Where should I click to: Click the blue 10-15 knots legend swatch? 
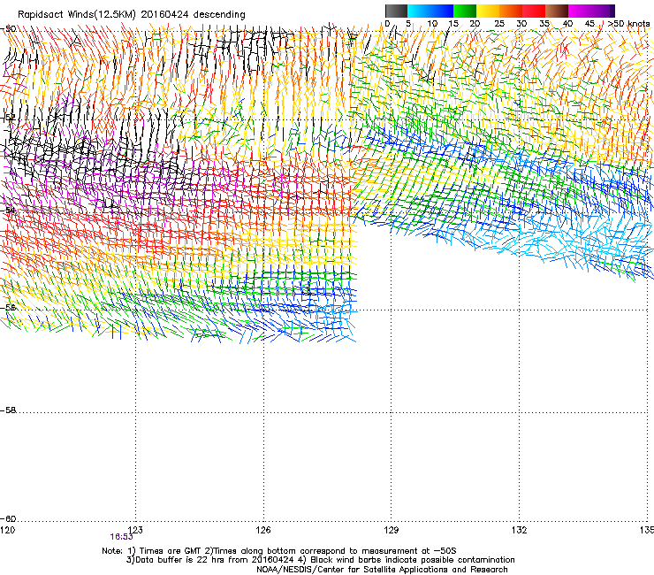[442, 11]
